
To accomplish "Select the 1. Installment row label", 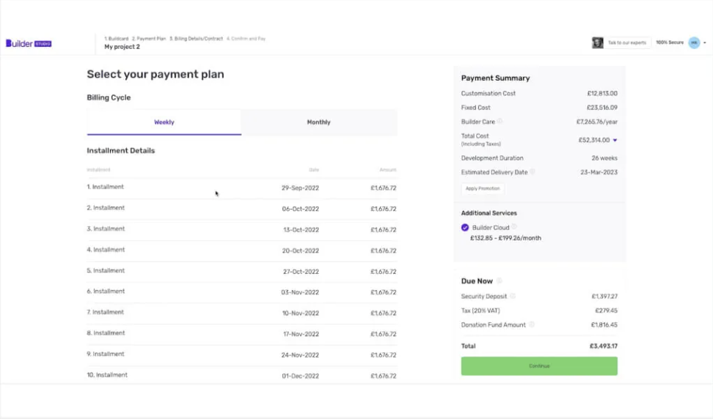I will coord(105,187).
